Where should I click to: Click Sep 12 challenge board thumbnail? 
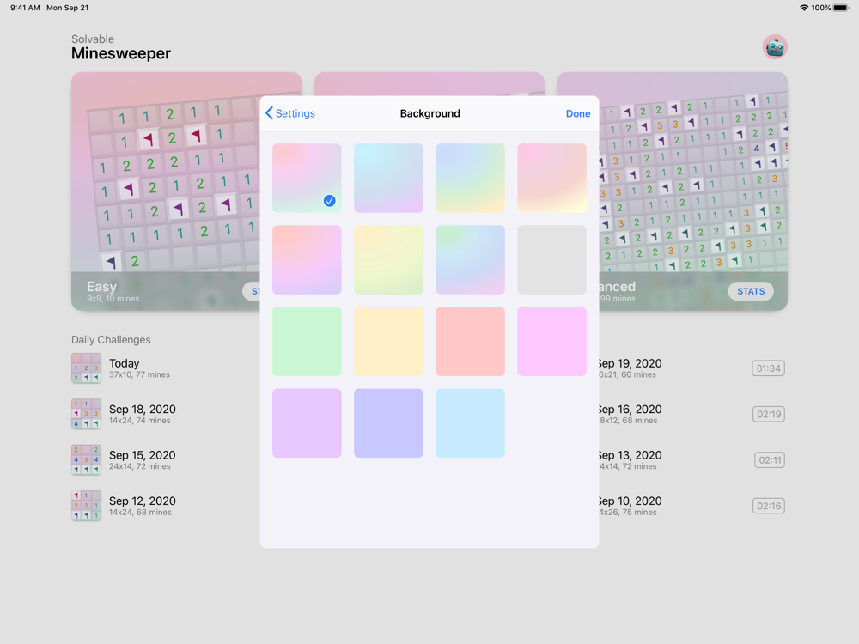click(x=87, y=506)
